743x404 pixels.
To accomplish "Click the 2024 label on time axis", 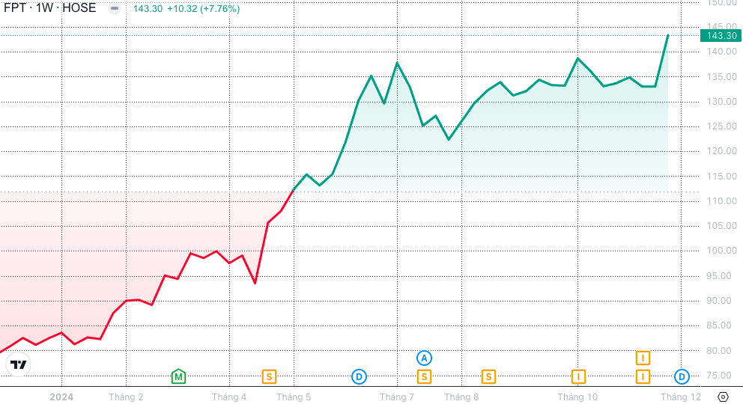I will tap(61, 397).
